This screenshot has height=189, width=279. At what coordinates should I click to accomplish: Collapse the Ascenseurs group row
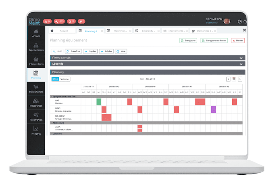pyautogui.click(x=51, y=123)
